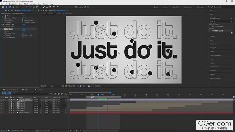Viewport: 235px width, 132px height.
Task: Select the Selection arrow tool
Action: click(7, 7)
